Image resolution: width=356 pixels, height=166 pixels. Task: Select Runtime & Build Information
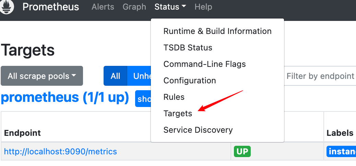coord(217,31)
